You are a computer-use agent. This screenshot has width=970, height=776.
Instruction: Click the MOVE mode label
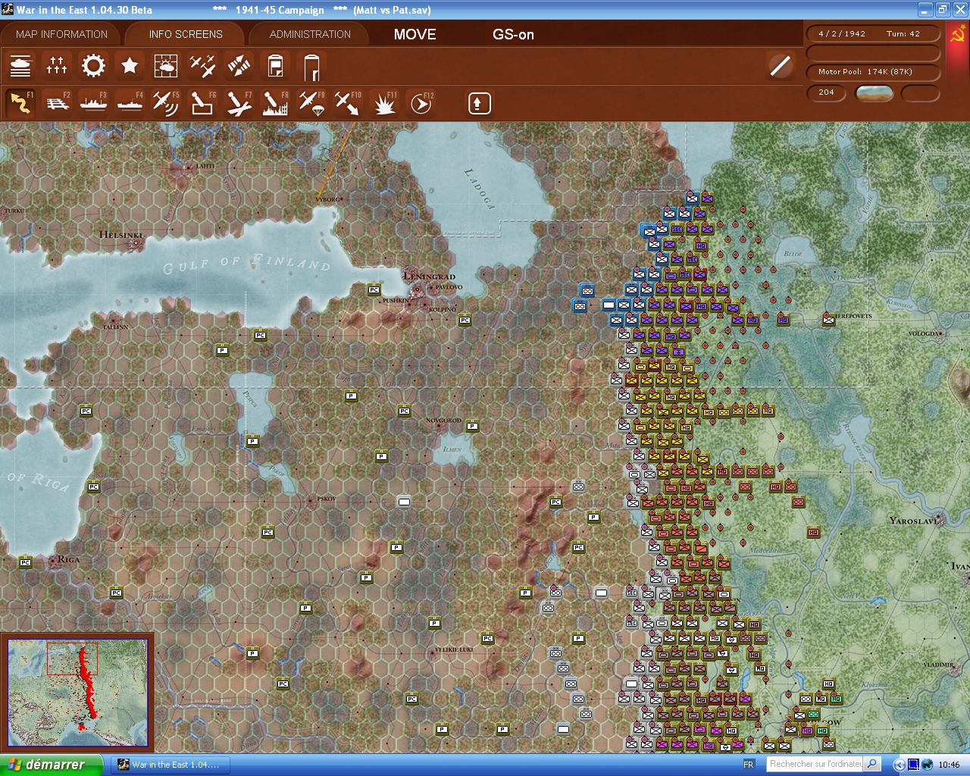pyautogui.click(x=415, y=34)
